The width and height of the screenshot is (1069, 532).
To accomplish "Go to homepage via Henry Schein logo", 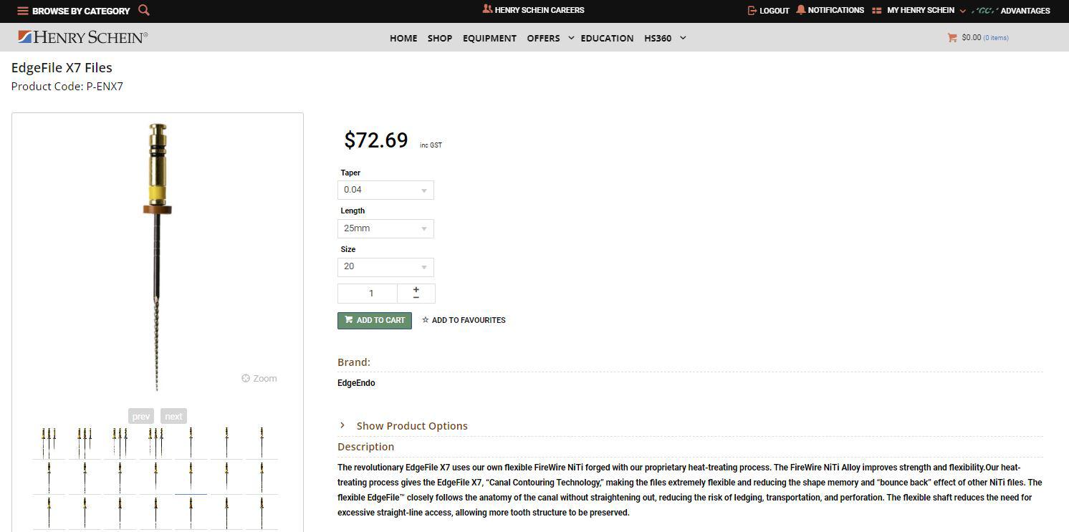I will (82, 37).
